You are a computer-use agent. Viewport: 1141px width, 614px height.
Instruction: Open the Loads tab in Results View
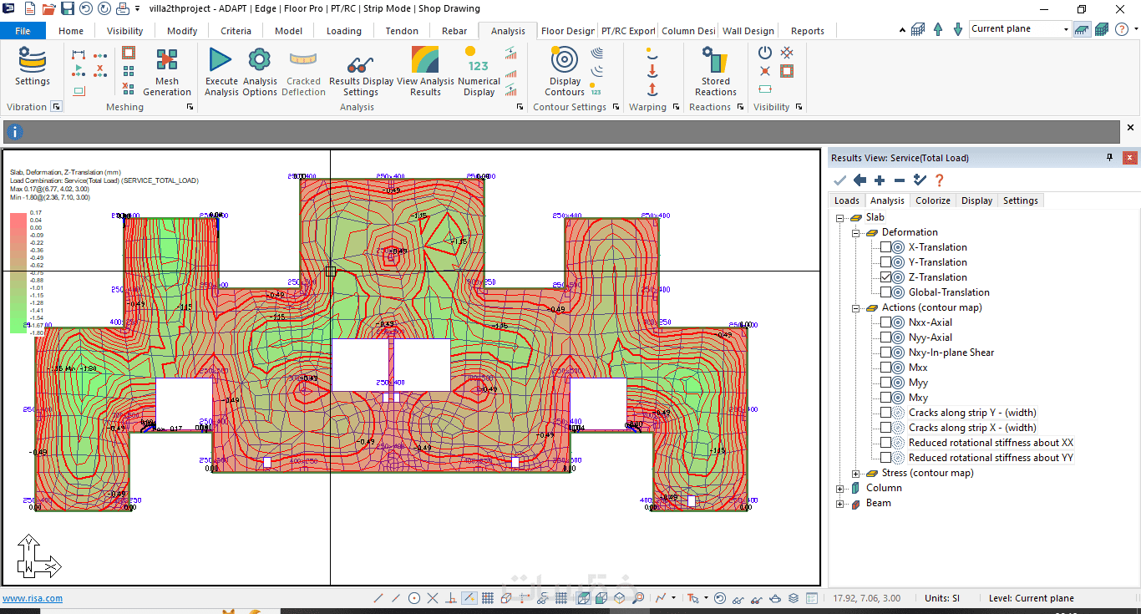[x=847, y=200]
